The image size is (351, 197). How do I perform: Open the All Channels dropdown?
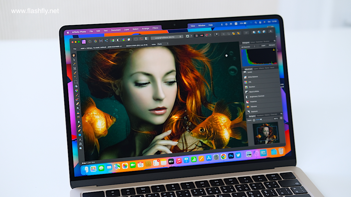coord(247,46)
